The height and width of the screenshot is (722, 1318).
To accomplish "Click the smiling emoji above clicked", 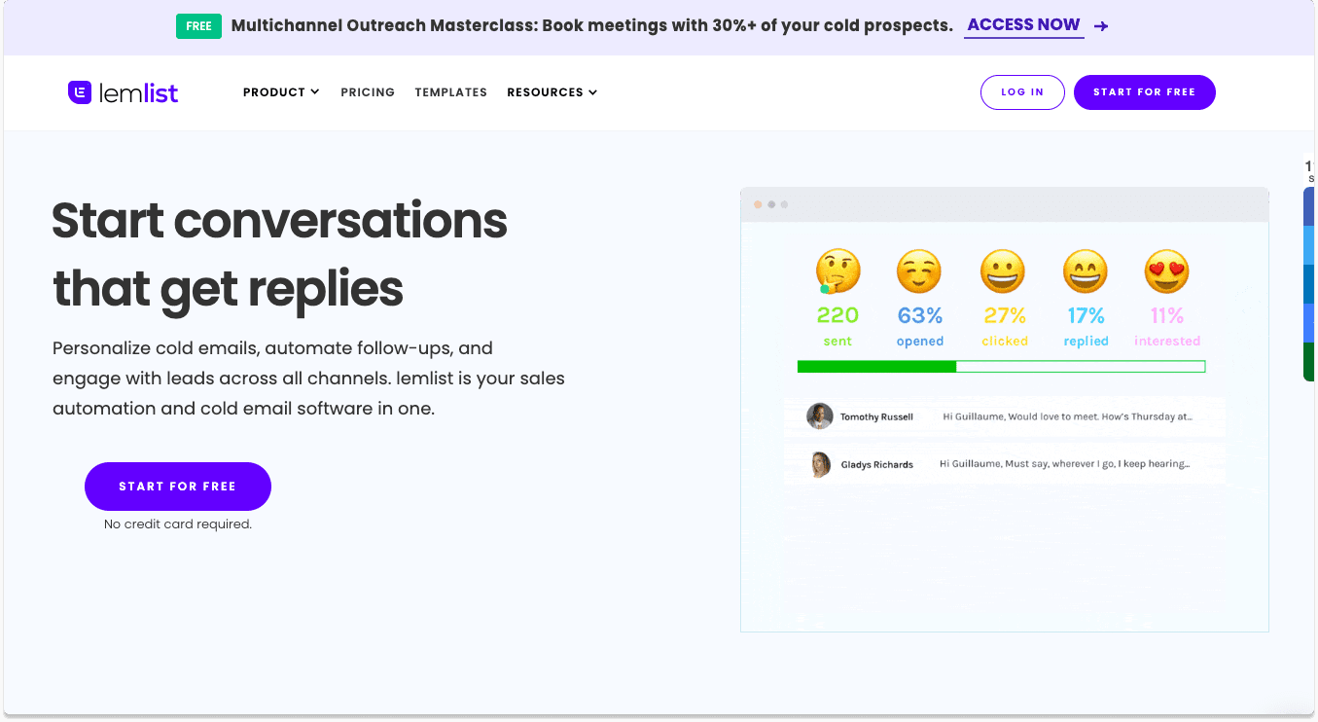I will 1004,271.
